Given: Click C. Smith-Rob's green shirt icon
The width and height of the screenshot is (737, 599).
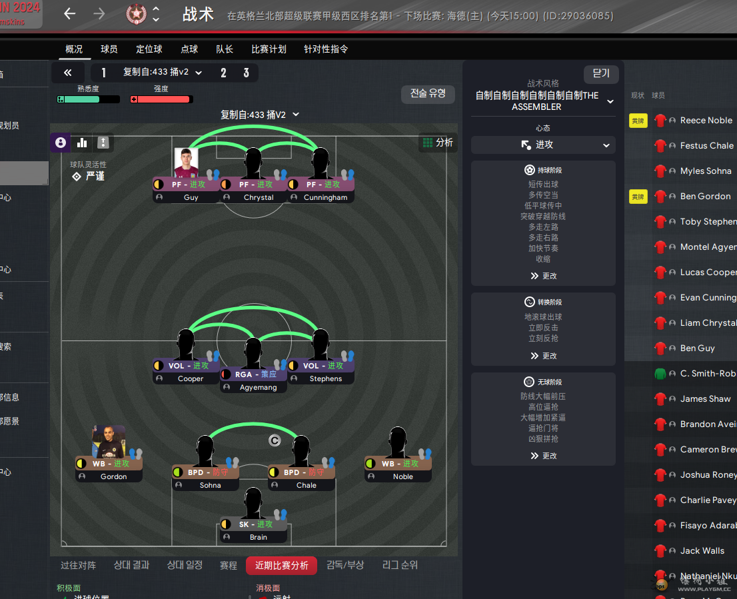Looking at the screenshot, I should [x=660, y=374].
